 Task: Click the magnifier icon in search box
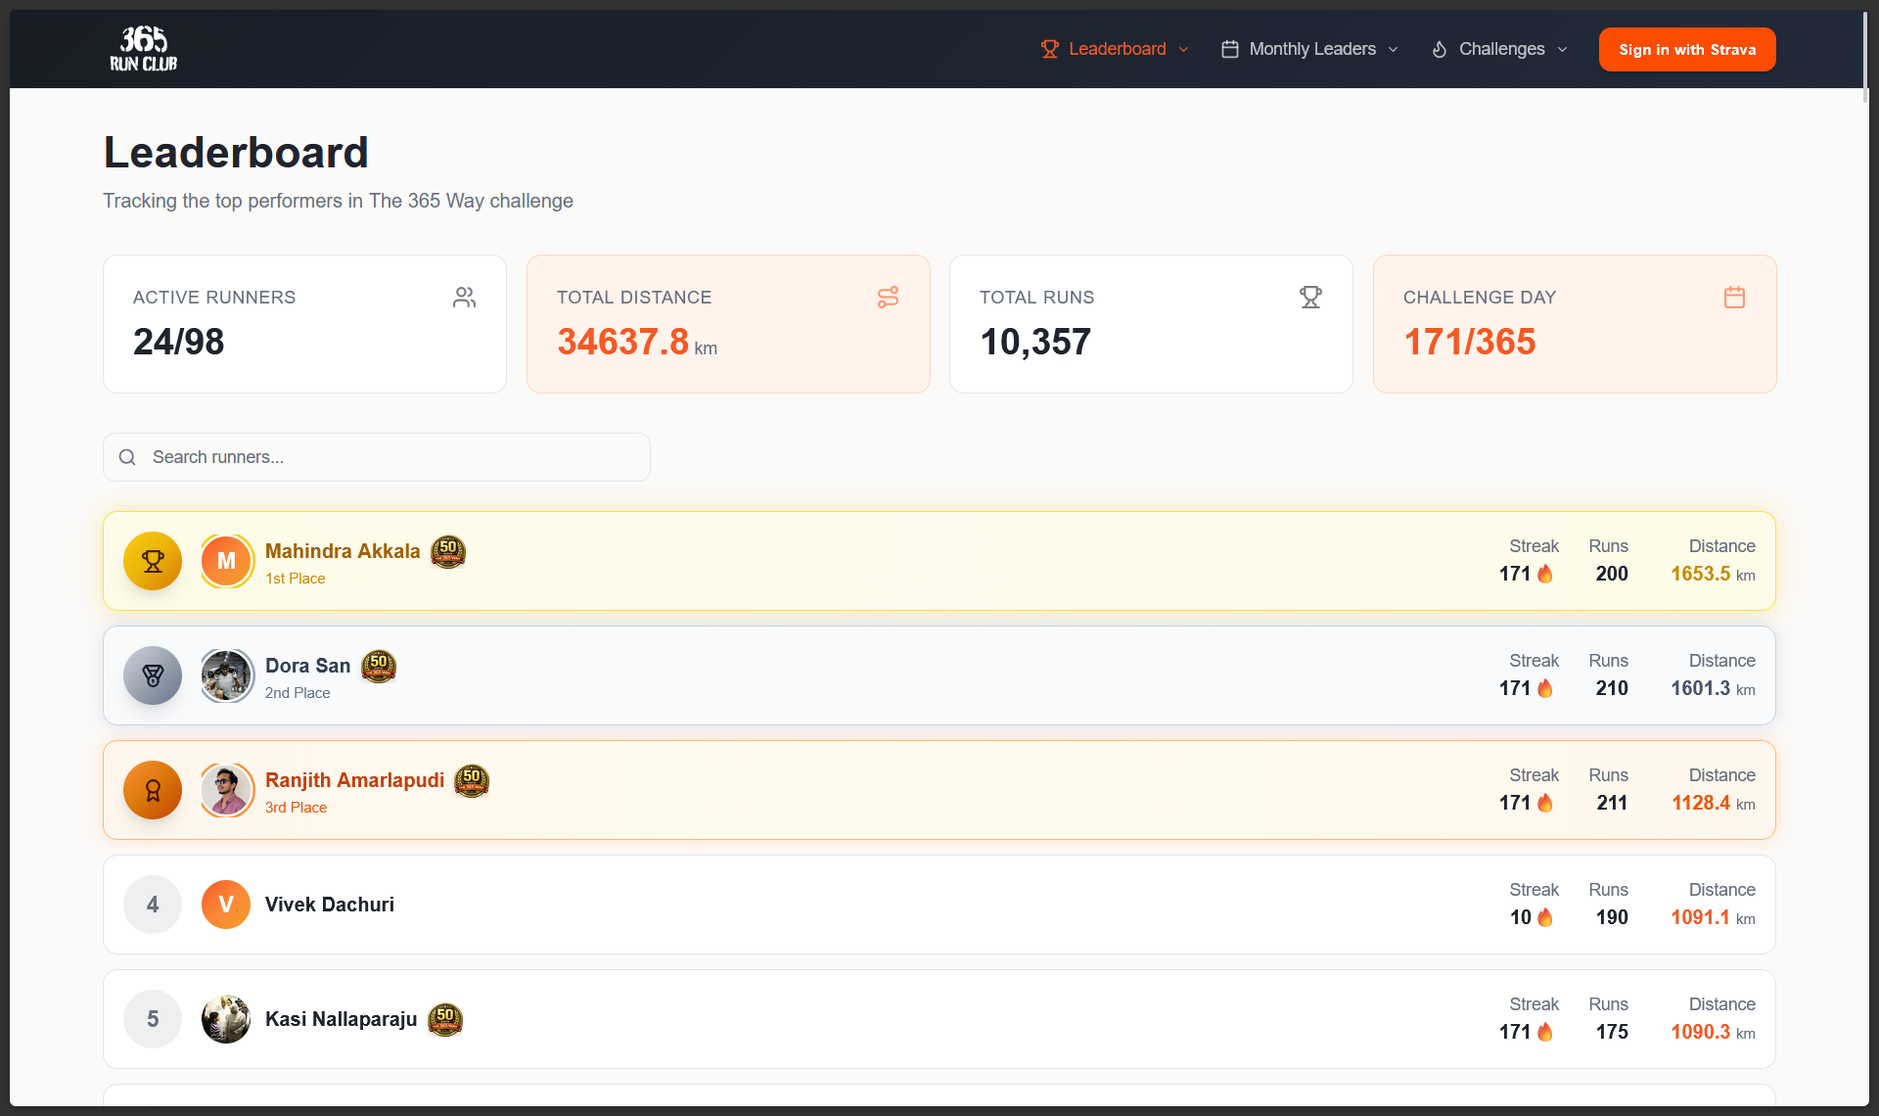[x=127, y=457]
